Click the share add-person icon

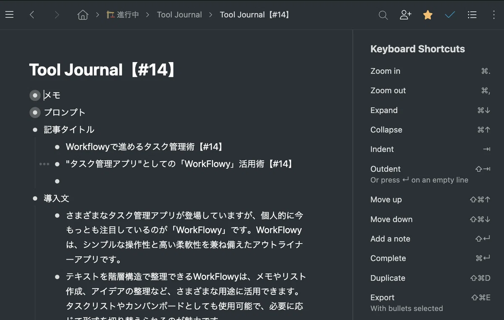click(x=405, y=15)
